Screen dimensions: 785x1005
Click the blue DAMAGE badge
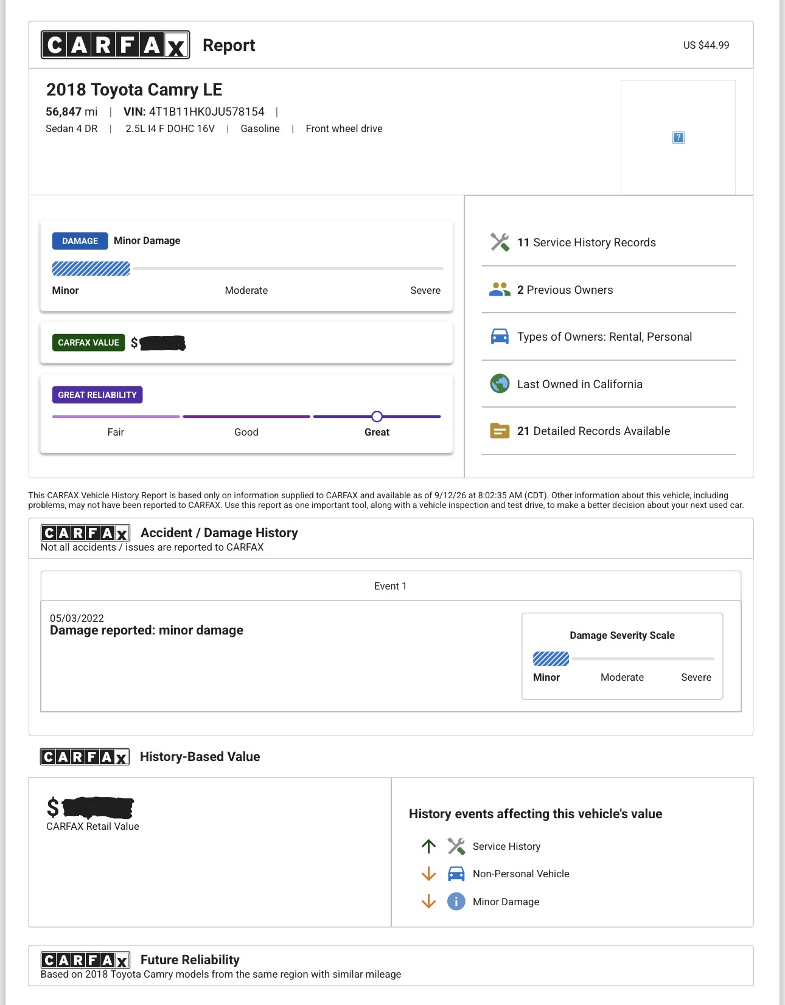[80, 241]
